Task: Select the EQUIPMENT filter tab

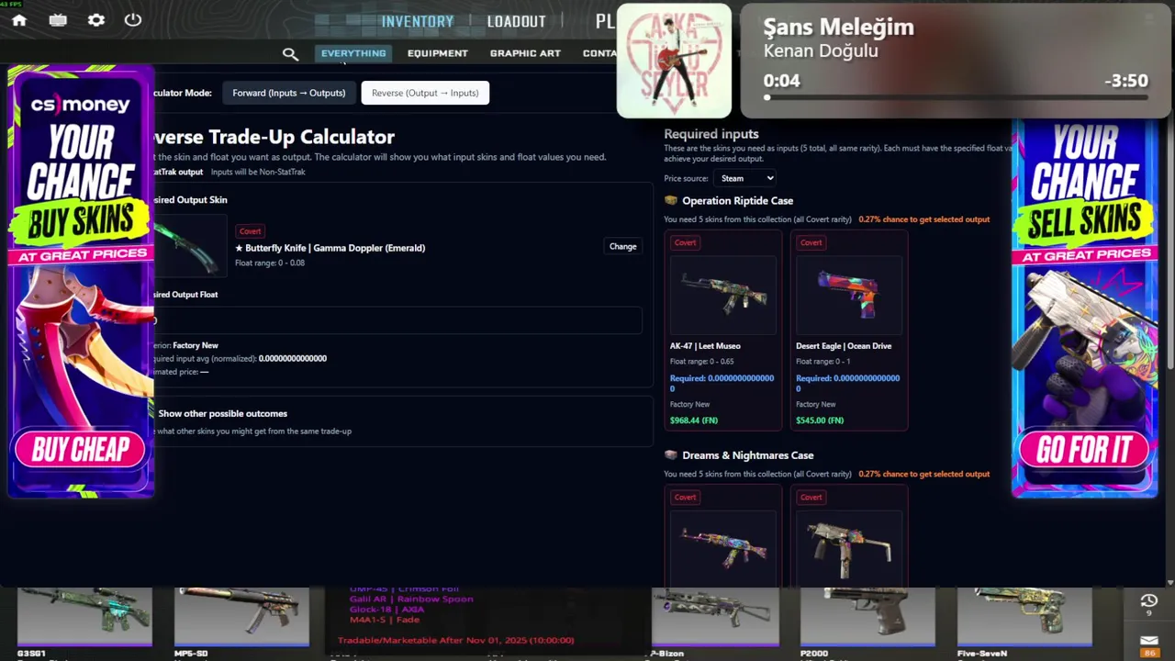Action: coord(438,53)
